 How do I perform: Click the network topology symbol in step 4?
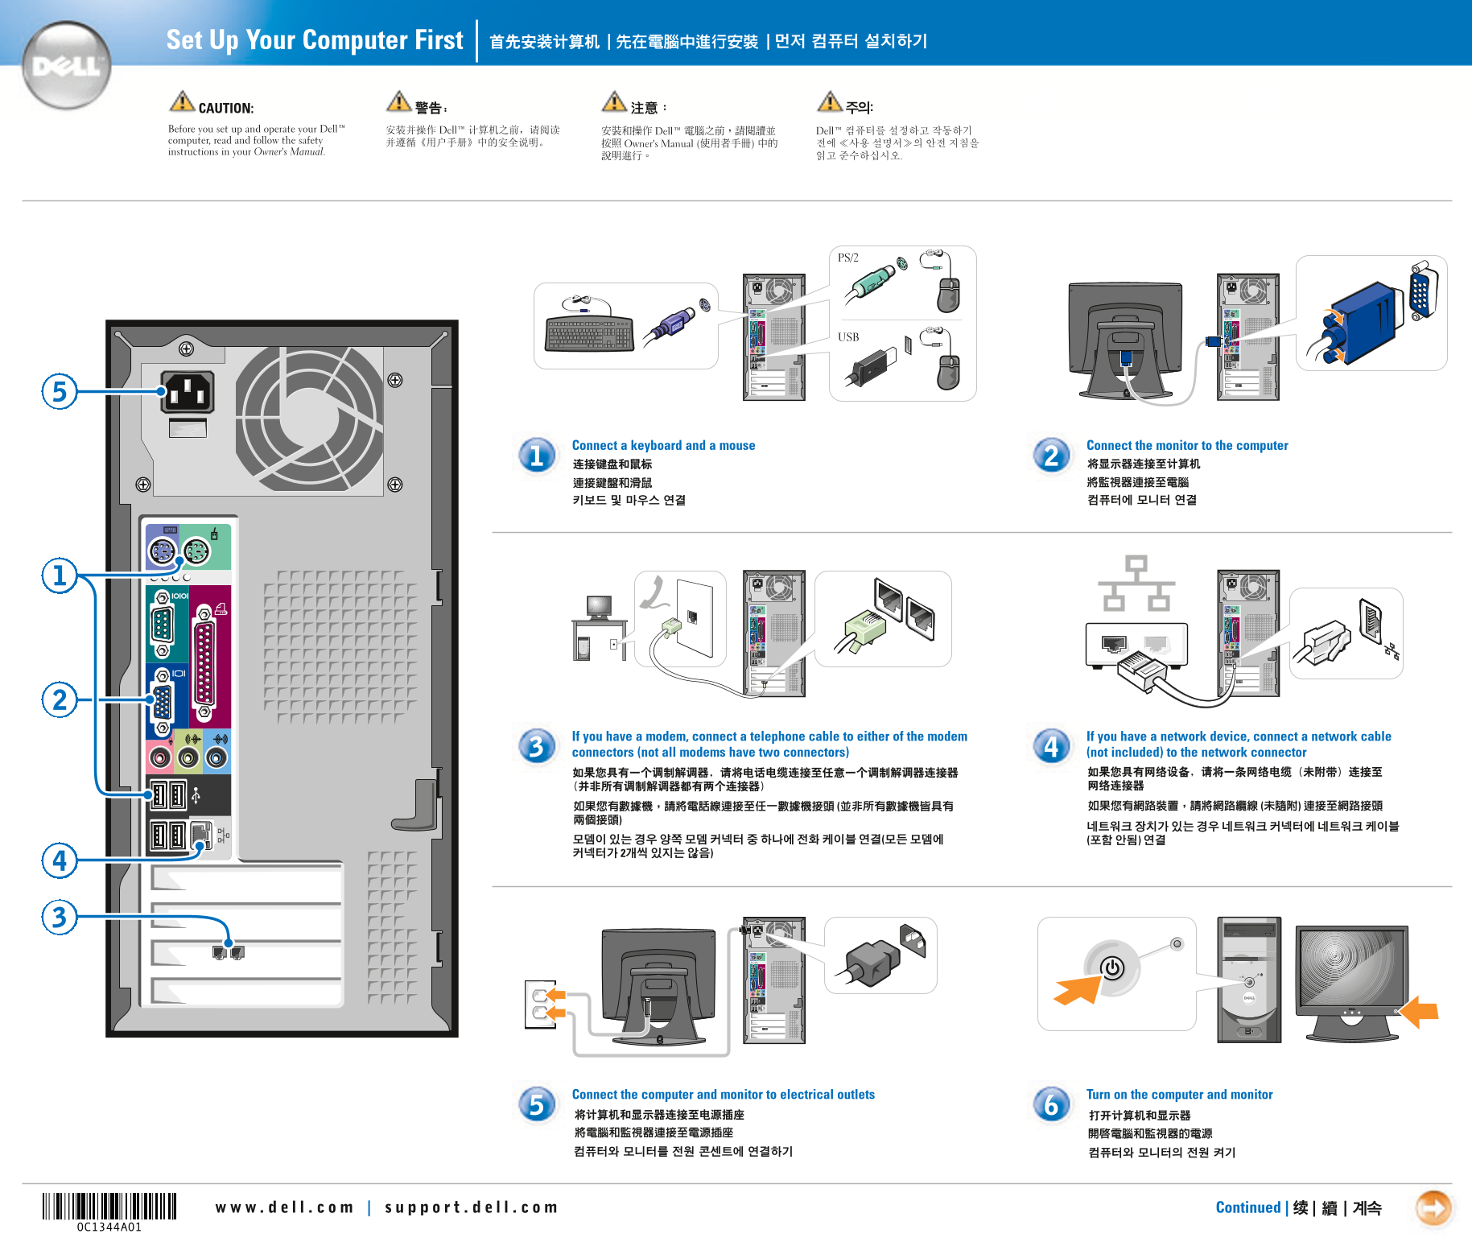(x=1136, y=583)
